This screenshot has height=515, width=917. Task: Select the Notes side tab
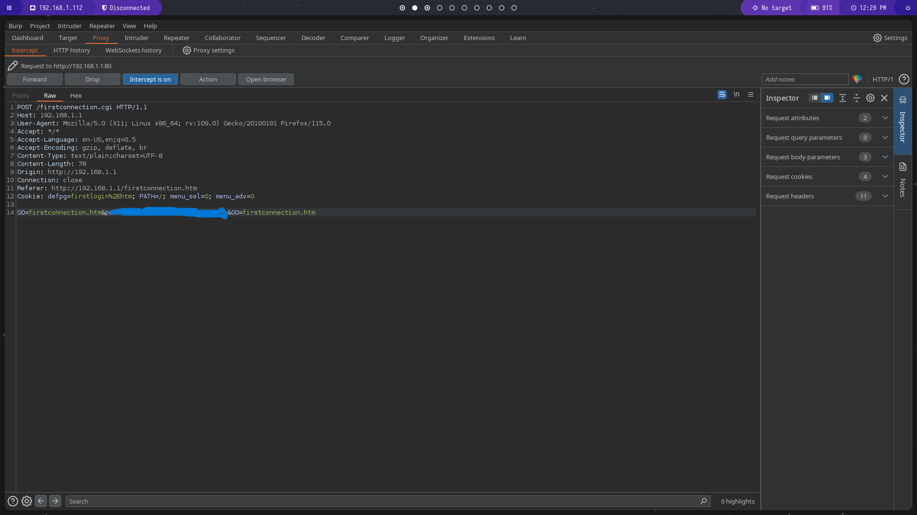tap(903, 182)
